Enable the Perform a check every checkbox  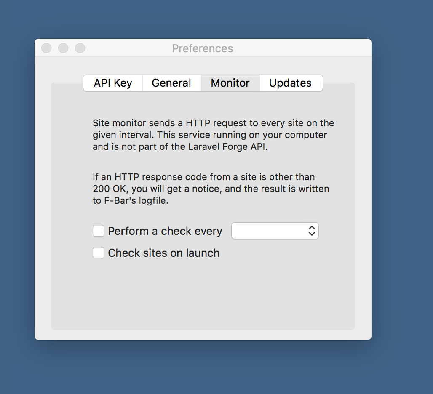[x=98, y=231]
